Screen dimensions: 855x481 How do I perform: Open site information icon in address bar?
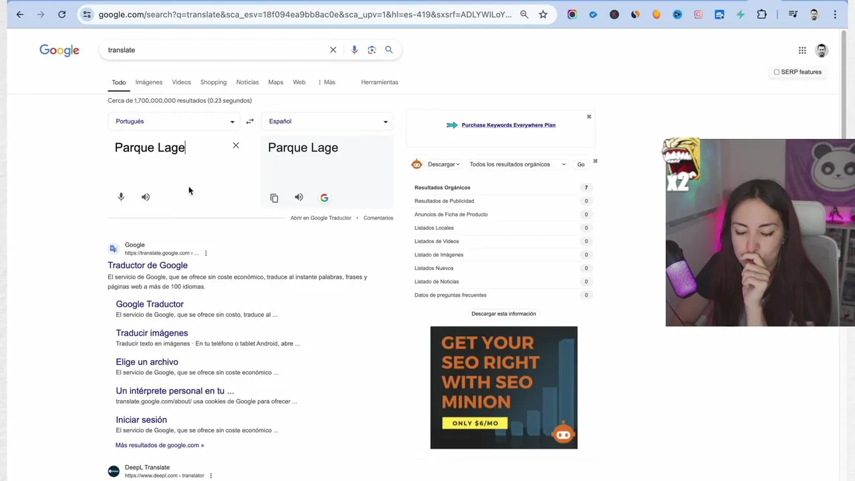87,14
